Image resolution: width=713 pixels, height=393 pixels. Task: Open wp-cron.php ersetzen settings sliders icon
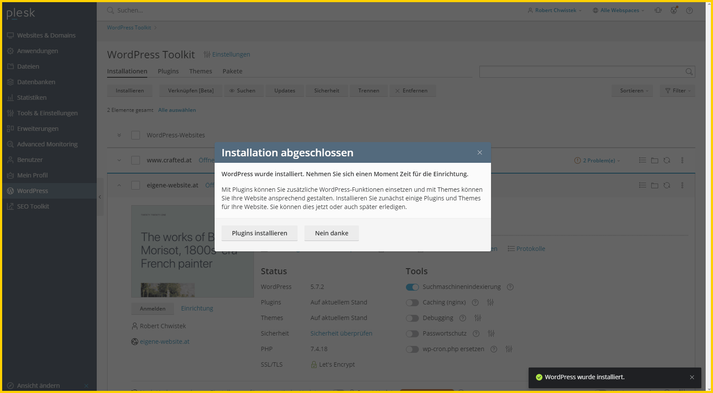(509, 349)
